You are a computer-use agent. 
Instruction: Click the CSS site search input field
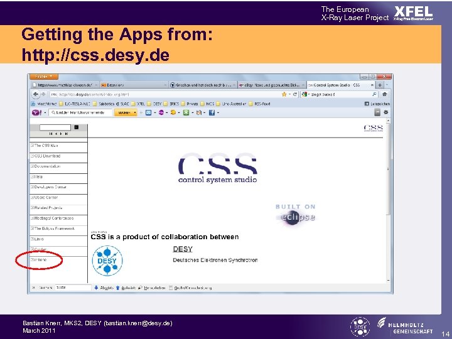coord(55,127)
